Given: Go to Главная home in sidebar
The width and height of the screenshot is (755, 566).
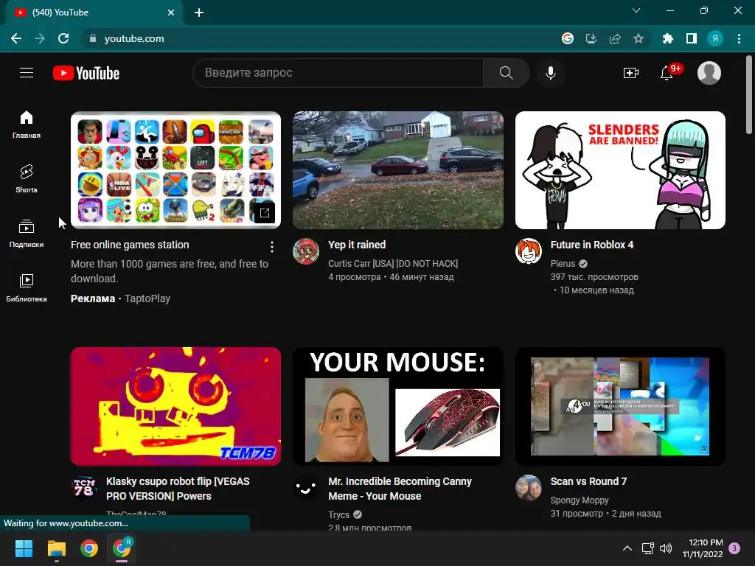Looking at the screenshot, I should 27,124.
